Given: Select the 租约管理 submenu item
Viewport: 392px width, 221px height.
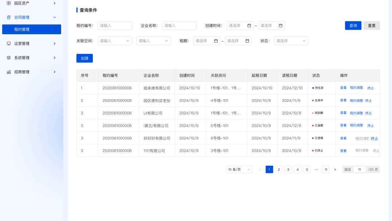Looking at the screenshot, I should [x=31, y=29].
